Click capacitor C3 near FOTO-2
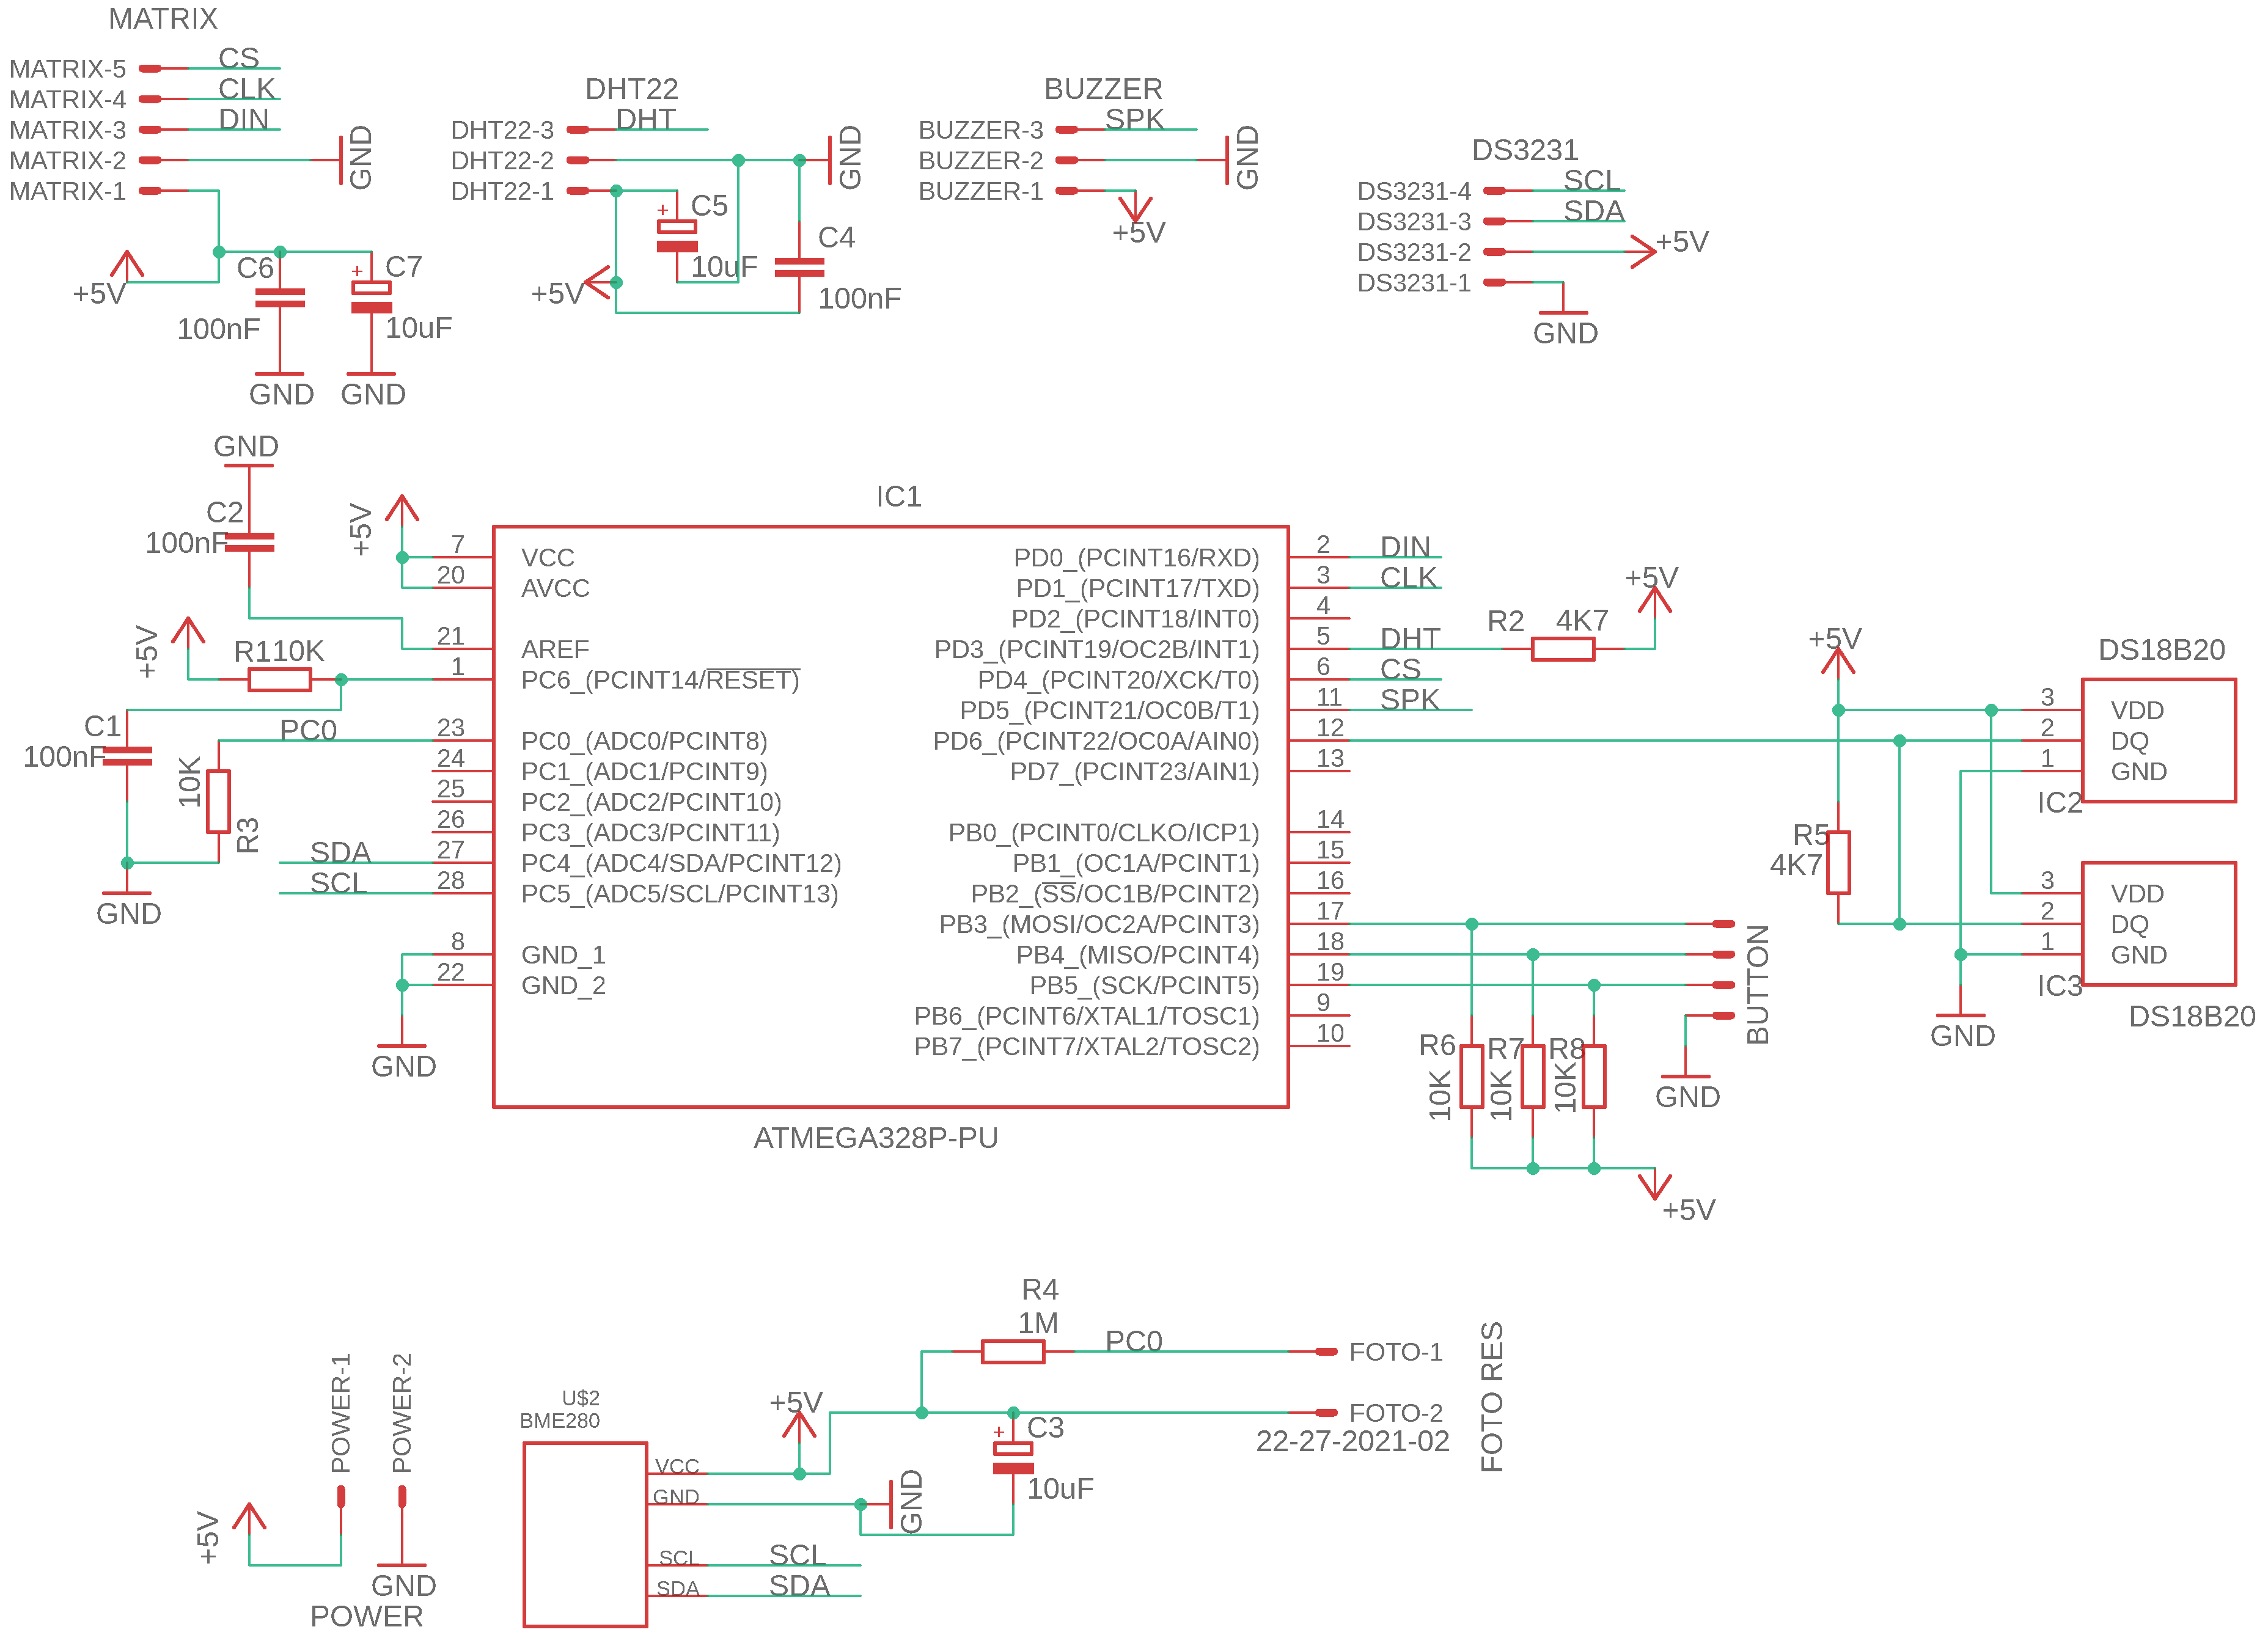The height and width of the screenshot is (1635, 2268). [1013, 1458]
